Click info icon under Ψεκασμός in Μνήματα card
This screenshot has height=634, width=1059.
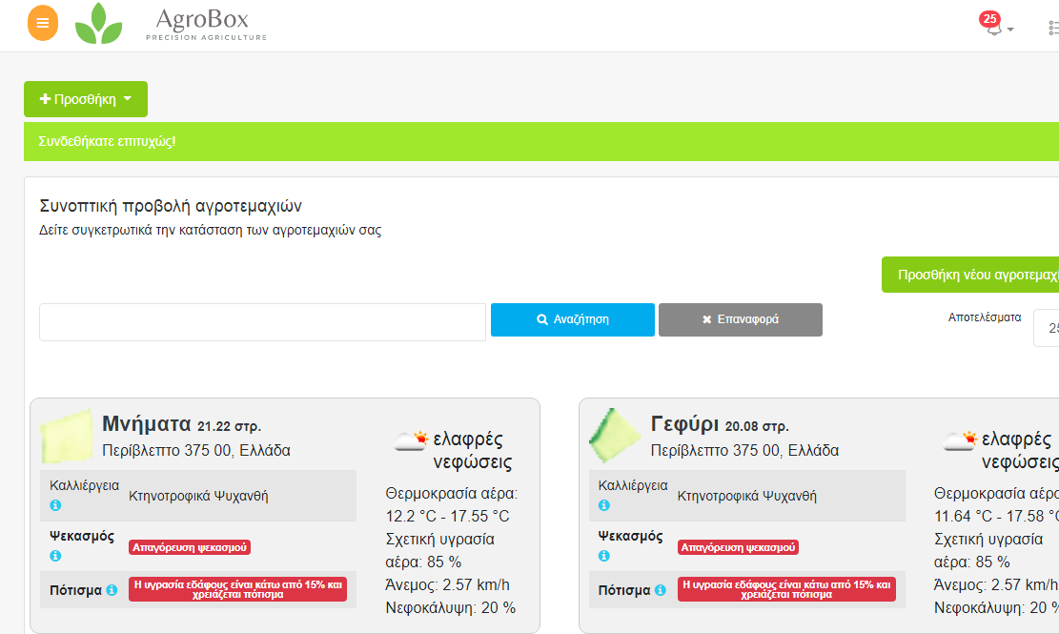55,556
